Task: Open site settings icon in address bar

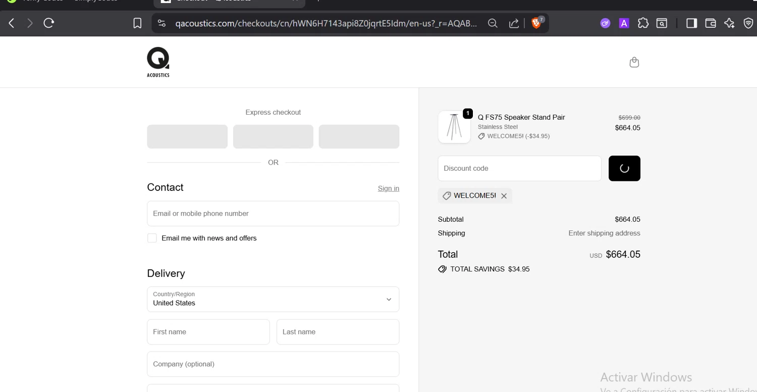Action: point(161,23)
